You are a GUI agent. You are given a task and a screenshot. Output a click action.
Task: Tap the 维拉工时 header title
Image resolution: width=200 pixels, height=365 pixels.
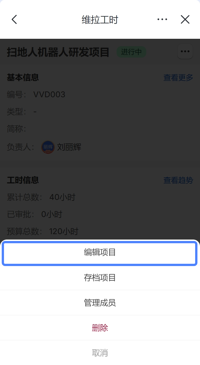click(100, 20)
